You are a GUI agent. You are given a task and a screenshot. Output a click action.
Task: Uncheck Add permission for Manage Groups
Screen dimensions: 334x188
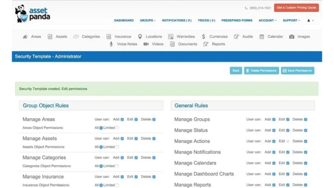273,119
